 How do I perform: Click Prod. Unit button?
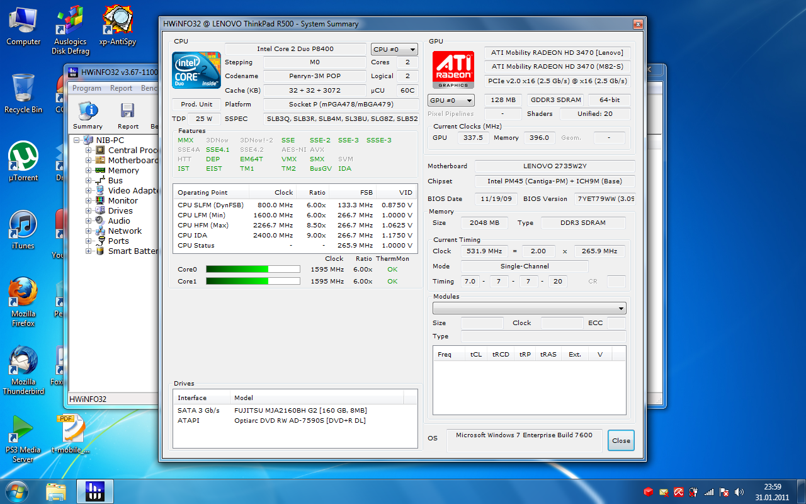[196, 105]
